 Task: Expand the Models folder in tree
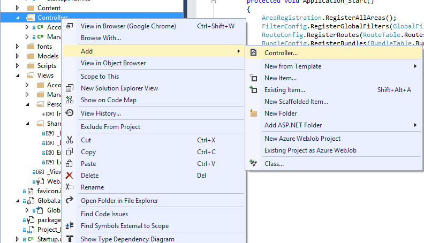(x=18, y=56)
